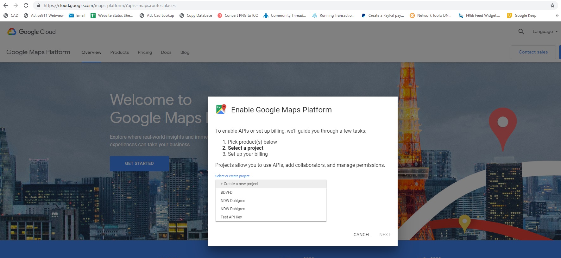Open the Products tab

(x=119, y=52)
